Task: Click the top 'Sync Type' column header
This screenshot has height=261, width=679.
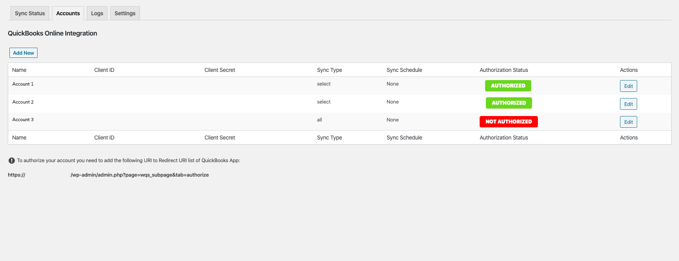Action: pyautogui.click(x=330, y=70)
